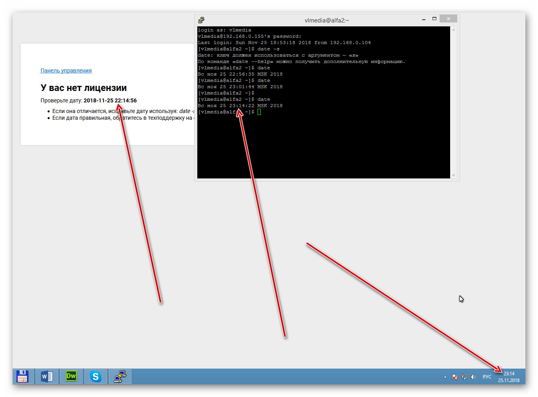
Task: Open PuTTY system menu from title bar icon
Action: pos(201,20)
